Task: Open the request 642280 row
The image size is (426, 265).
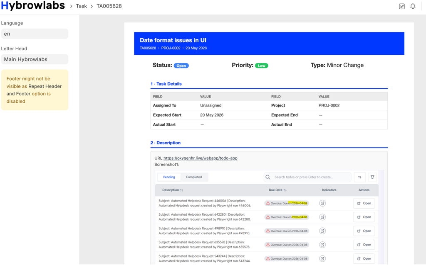Action: click(x=364, y=217)
